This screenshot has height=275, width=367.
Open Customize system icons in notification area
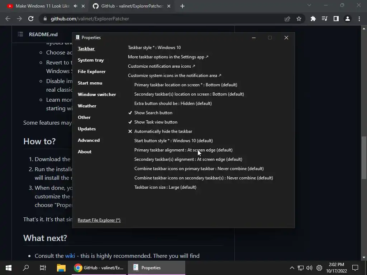tap(175, 76)
